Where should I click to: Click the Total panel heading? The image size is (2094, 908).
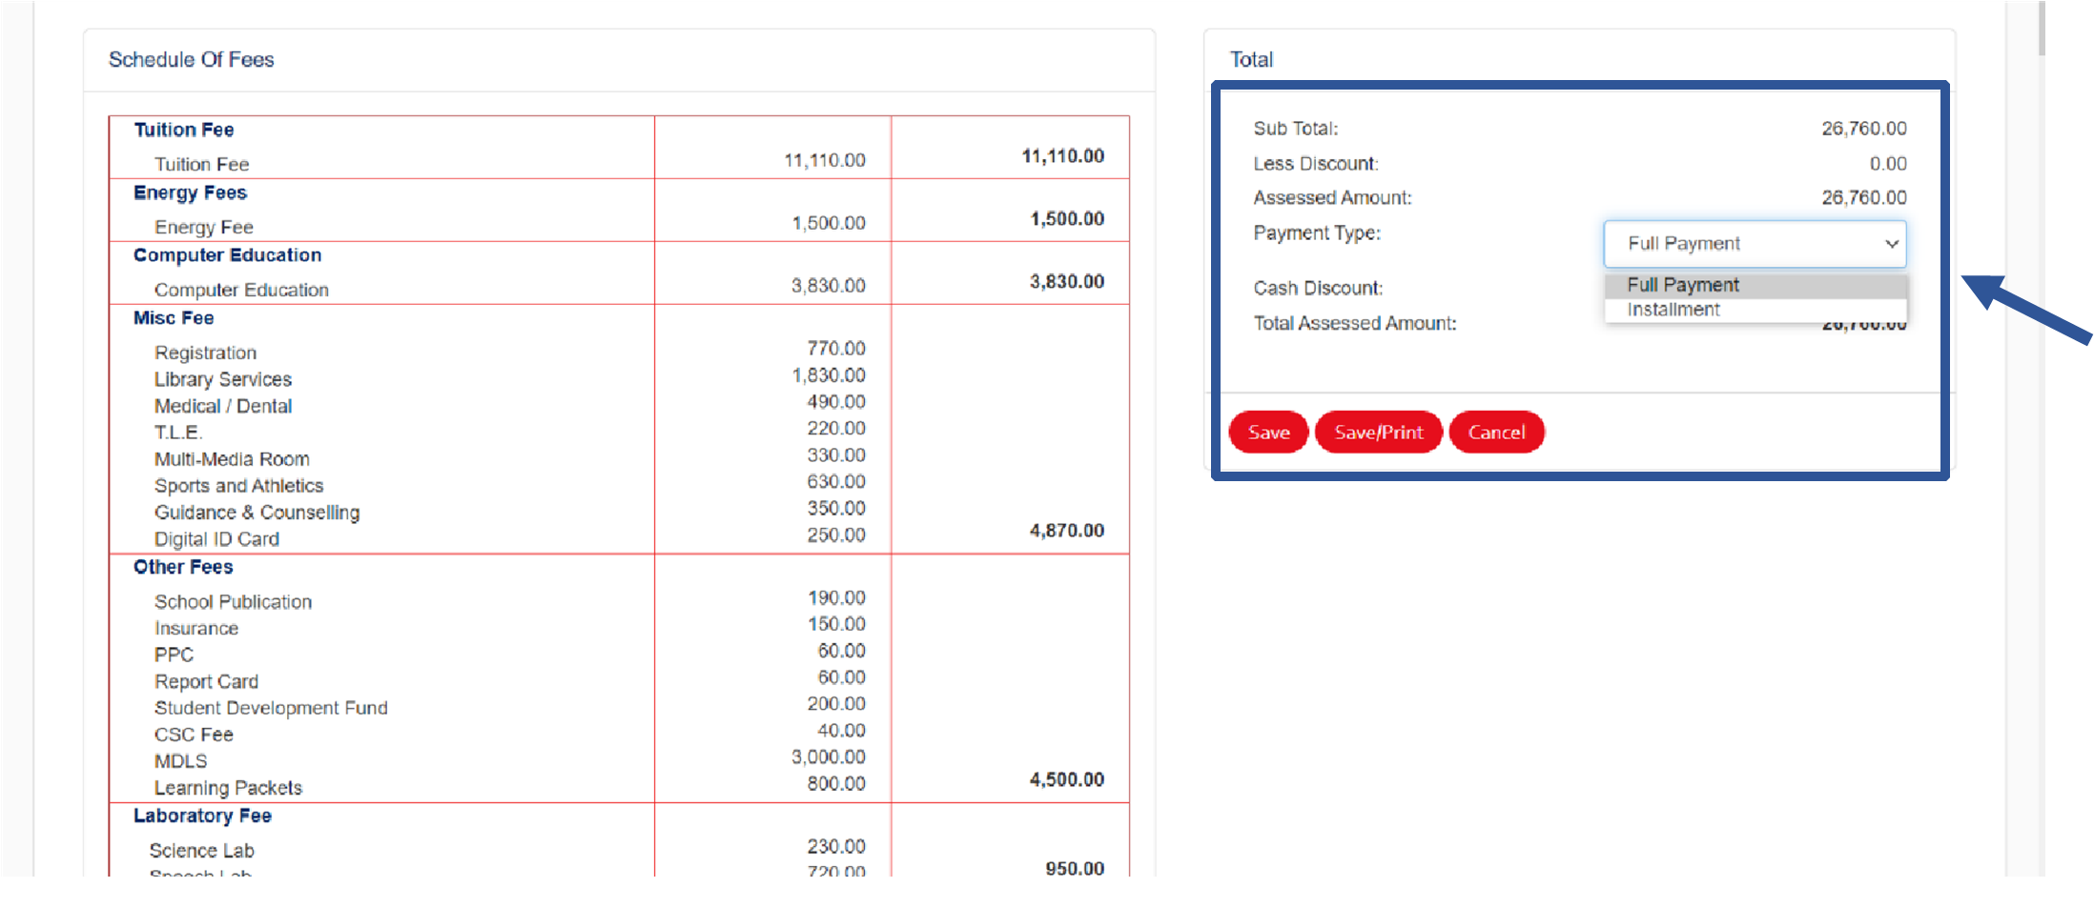(1251, 60)
